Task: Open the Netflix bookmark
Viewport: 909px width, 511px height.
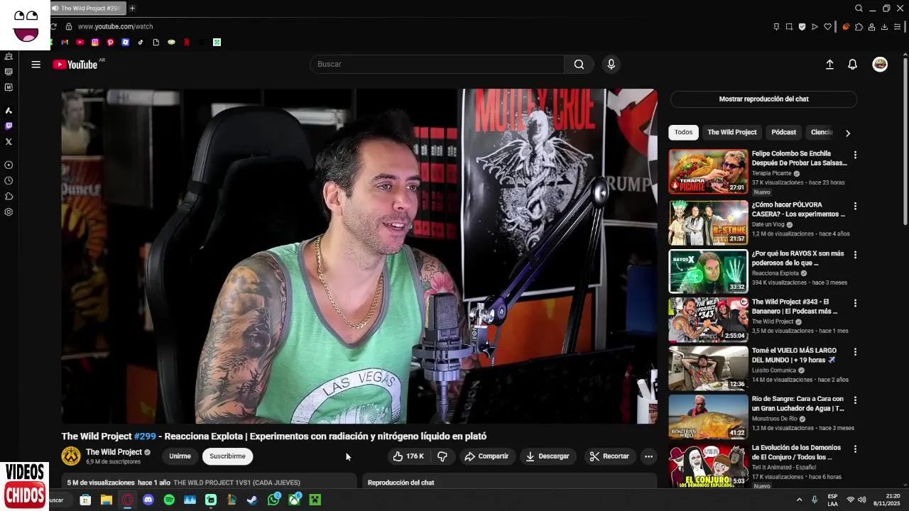Action: 187,42
